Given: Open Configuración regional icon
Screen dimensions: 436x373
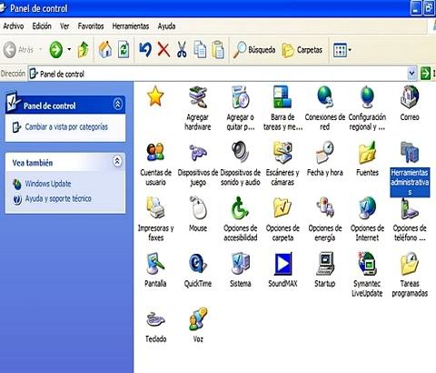Looking at the screenshot, I should tap(367, 97).
